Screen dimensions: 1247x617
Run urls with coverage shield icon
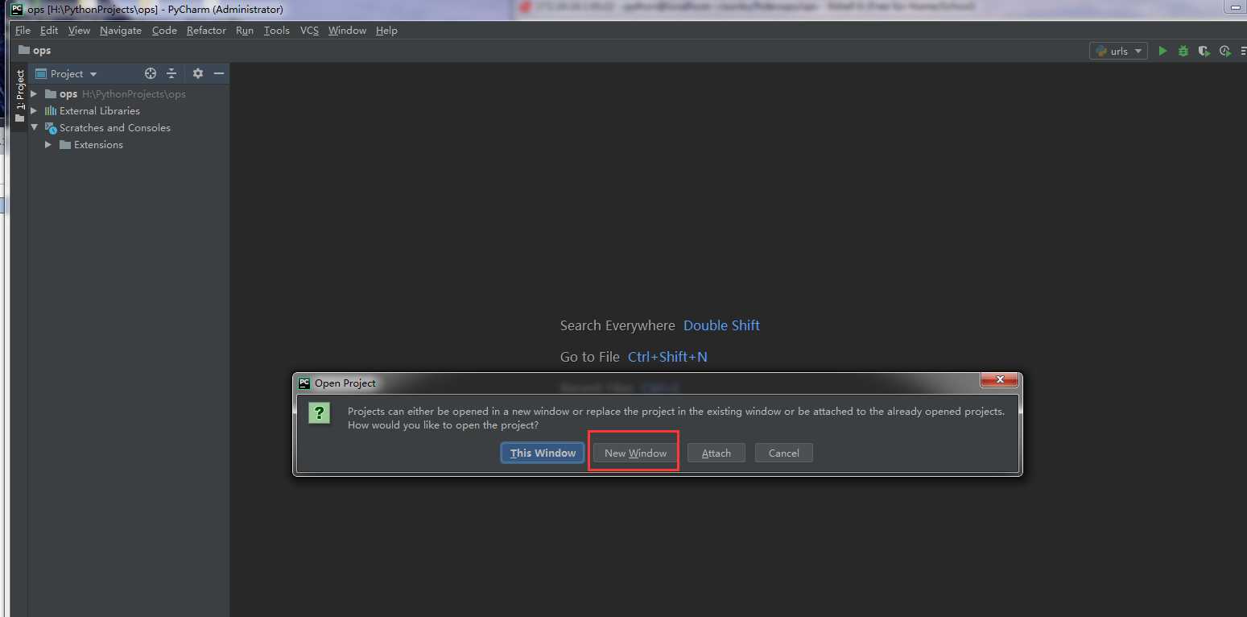tap(1204, 51)
